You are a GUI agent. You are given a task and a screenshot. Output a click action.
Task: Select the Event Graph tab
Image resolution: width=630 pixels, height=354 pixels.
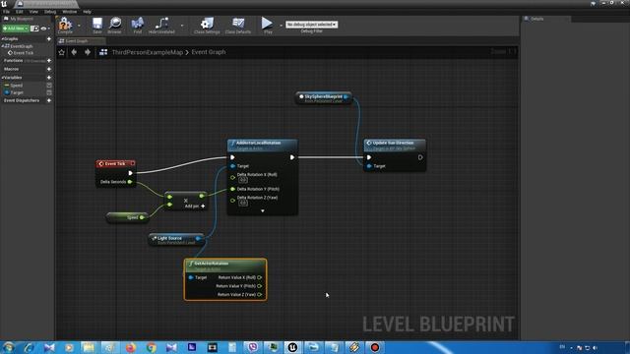click(81, 41)
